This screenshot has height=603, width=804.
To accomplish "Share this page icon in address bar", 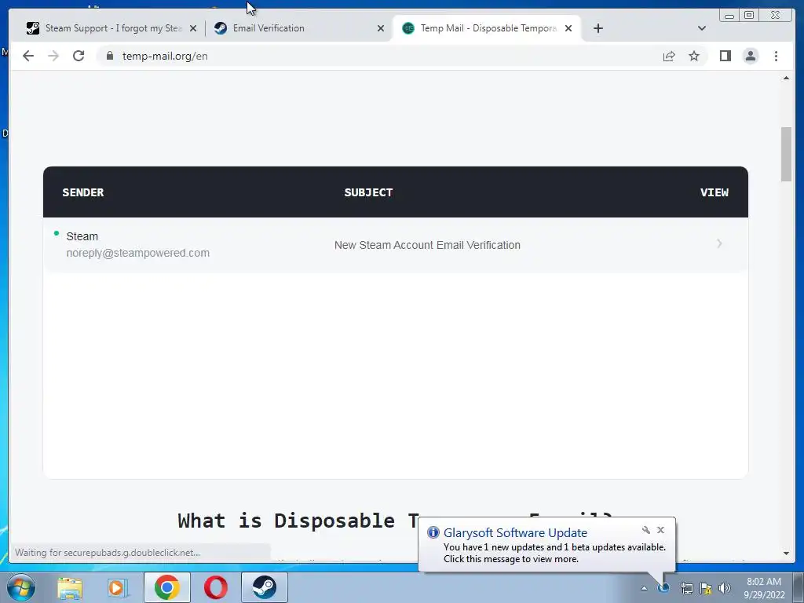I will (669, 56).
